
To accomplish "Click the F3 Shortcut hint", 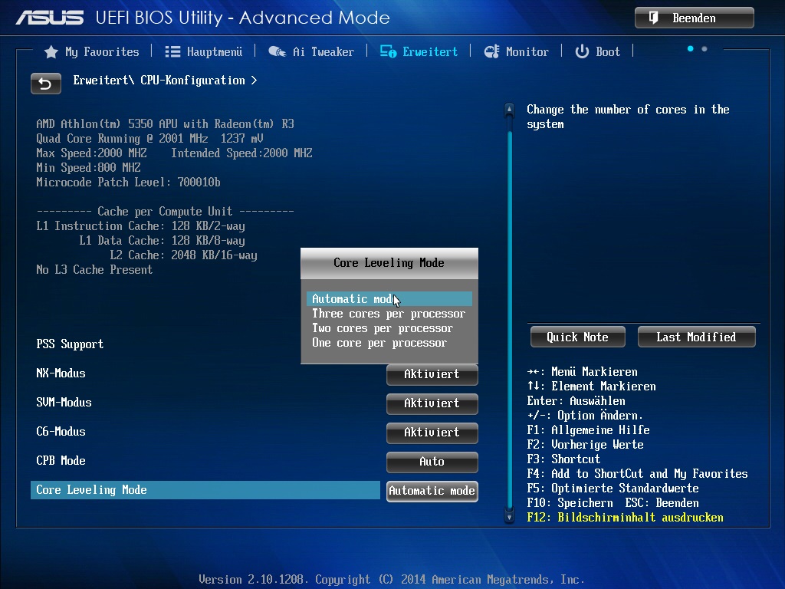I will [x=563, y=459].
